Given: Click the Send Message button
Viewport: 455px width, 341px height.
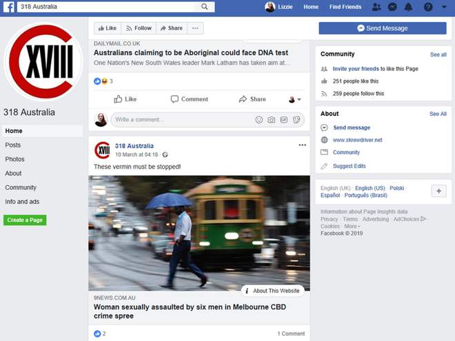Looking at the screenshot, I should (382, 28).
